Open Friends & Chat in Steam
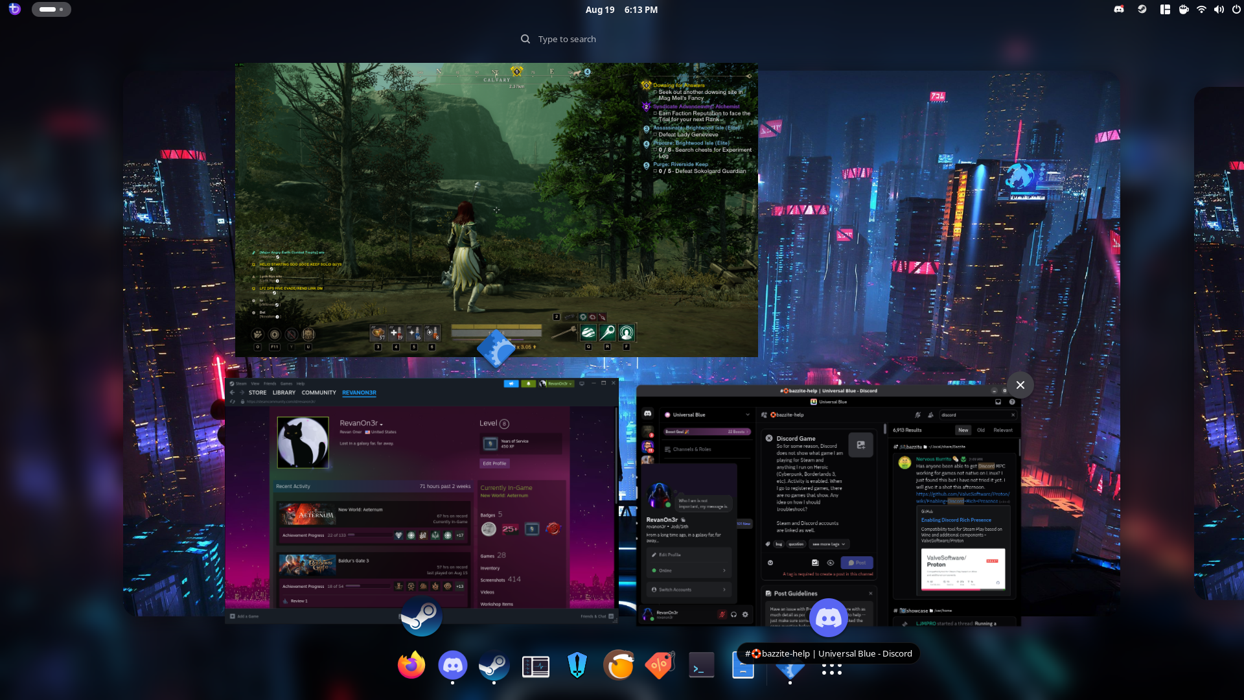This screenshot has width=1244, height=700. [597, 616]
